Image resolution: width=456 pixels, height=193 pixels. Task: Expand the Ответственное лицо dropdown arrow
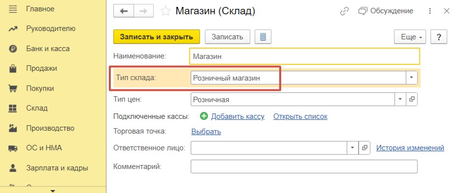353,148
